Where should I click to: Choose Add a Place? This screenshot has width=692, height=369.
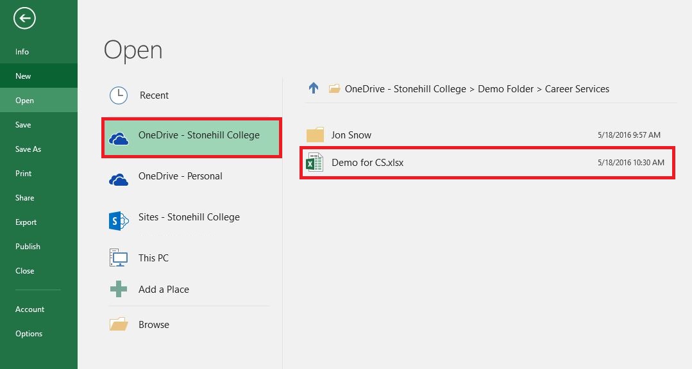point(164,289)
